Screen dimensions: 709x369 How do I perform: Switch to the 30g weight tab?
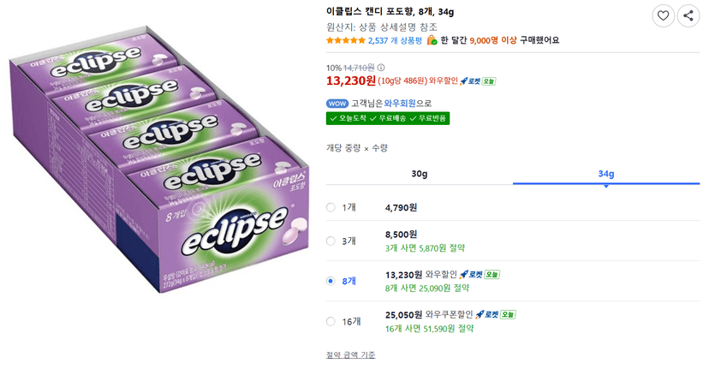(420, 174)
